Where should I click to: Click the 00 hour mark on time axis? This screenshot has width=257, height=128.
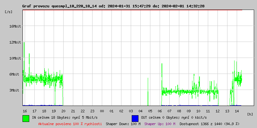coord(102,111)
